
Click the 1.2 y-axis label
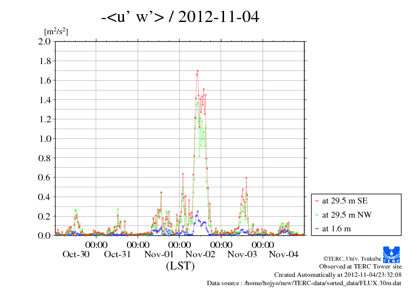click(45, 119)
